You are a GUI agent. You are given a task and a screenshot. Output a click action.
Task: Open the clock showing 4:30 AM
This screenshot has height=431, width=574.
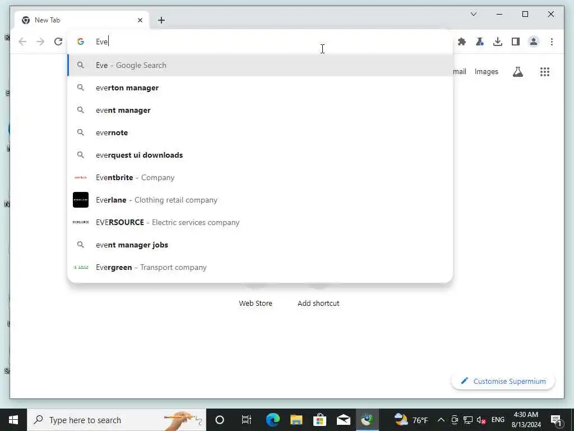(x=526, y=420)
